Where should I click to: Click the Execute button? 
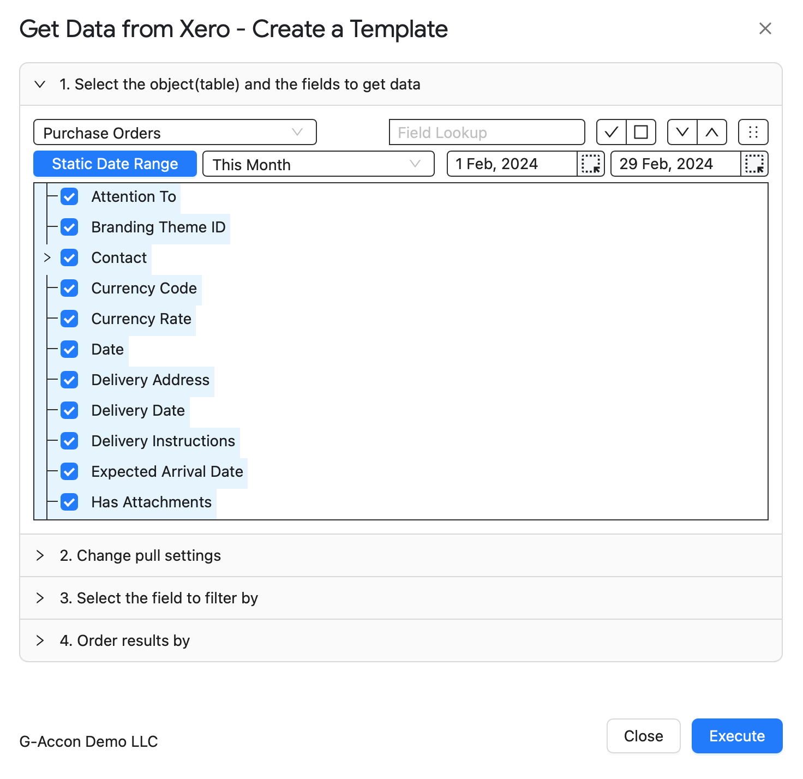tap(737, 736)
